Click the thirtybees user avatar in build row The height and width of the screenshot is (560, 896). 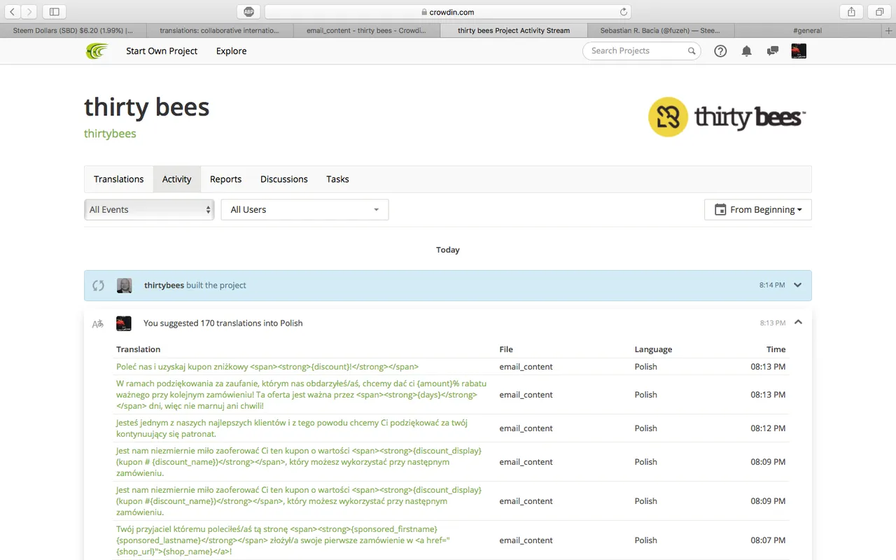pyautogui.click(x=124, y=286)
